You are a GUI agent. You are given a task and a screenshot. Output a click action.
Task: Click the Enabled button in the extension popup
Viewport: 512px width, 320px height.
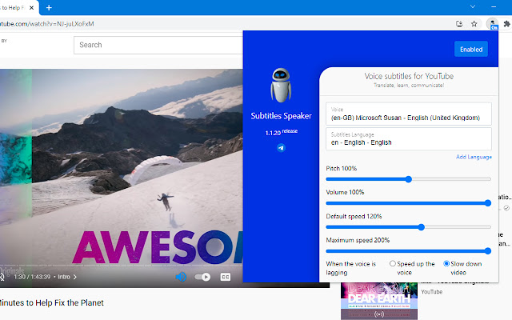[x=470, y=50]
